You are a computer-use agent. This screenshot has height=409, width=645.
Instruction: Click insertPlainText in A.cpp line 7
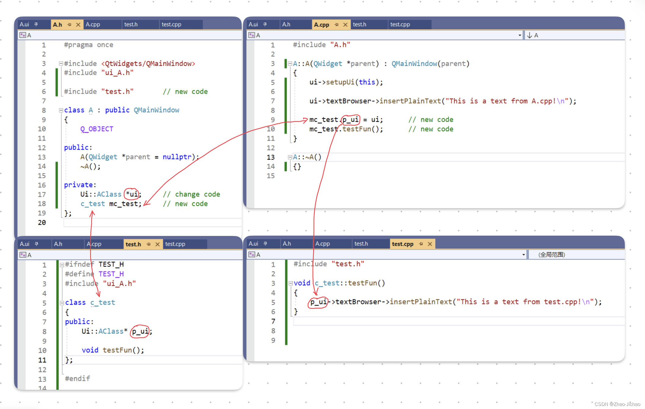pyautogui.click(x=410, y=101)
